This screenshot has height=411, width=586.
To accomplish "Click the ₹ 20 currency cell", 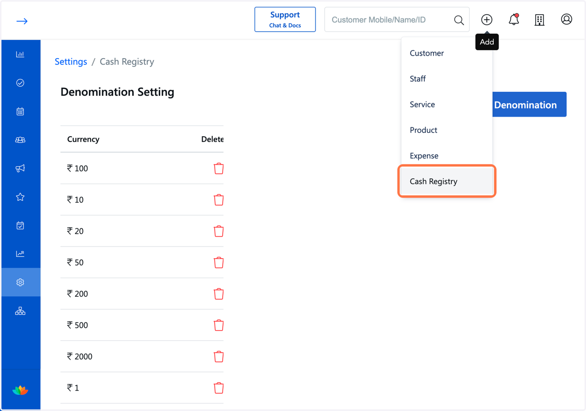I will click(x=75, y=231).
